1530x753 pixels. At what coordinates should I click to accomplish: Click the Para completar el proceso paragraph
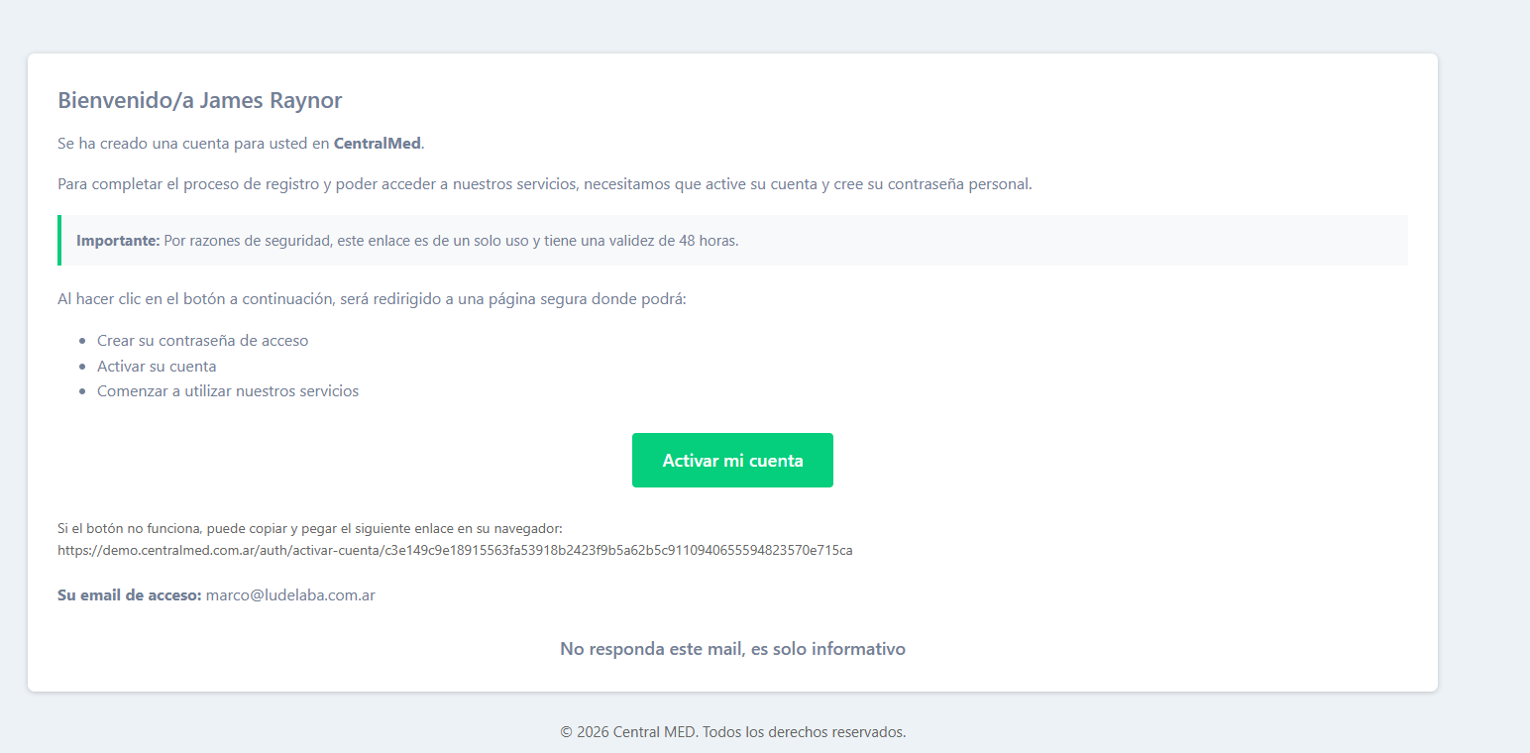tap(545, 184)
